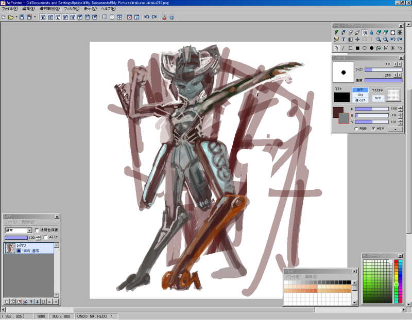Image resolution: width=412 pixels, height=320 pixels.
Task: Move layer up with the up arrow button
Action: tap(31, 301)
